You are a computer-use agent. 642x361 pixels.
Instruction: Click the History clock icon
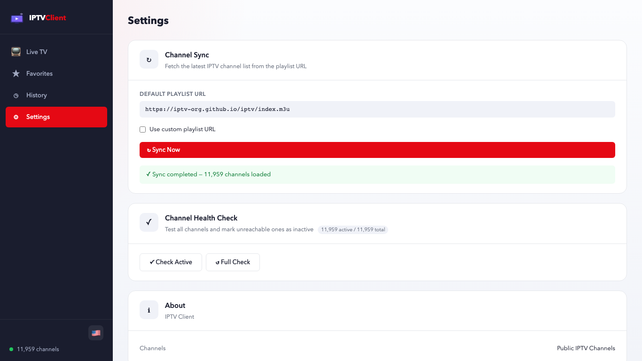[x=16, y=95]
